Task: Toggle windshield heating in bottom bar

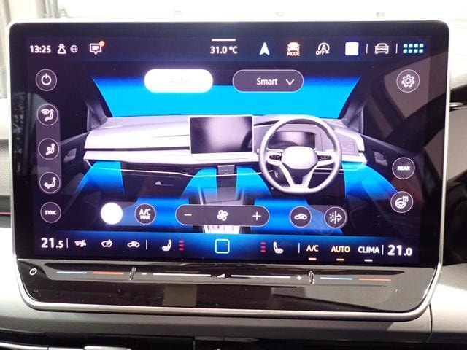Action: (107, 244)
